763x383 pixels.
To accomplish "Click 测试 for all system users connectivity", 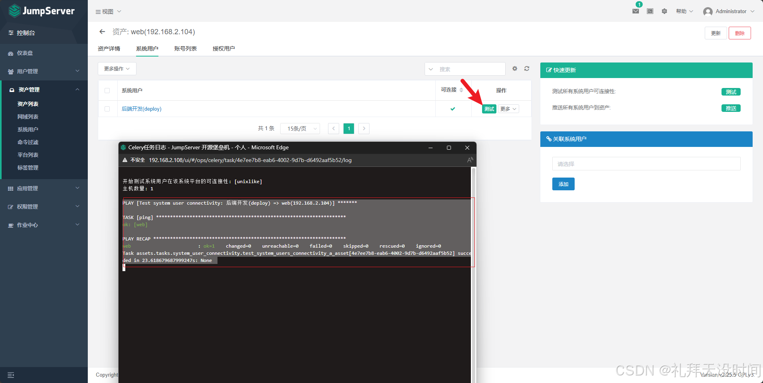I will pyautogui.click(x=731, y=92).
